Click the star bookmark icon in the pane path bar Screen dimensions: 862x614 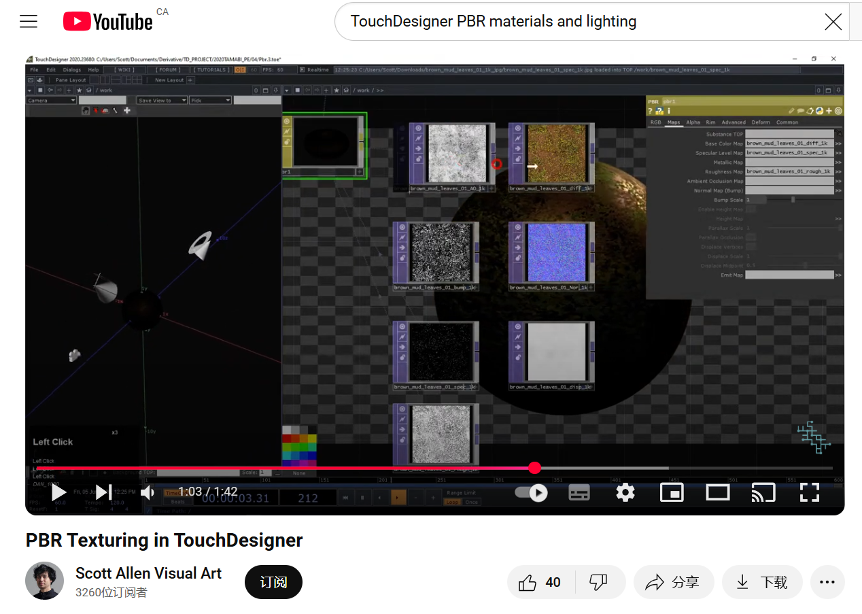point(80,90)
